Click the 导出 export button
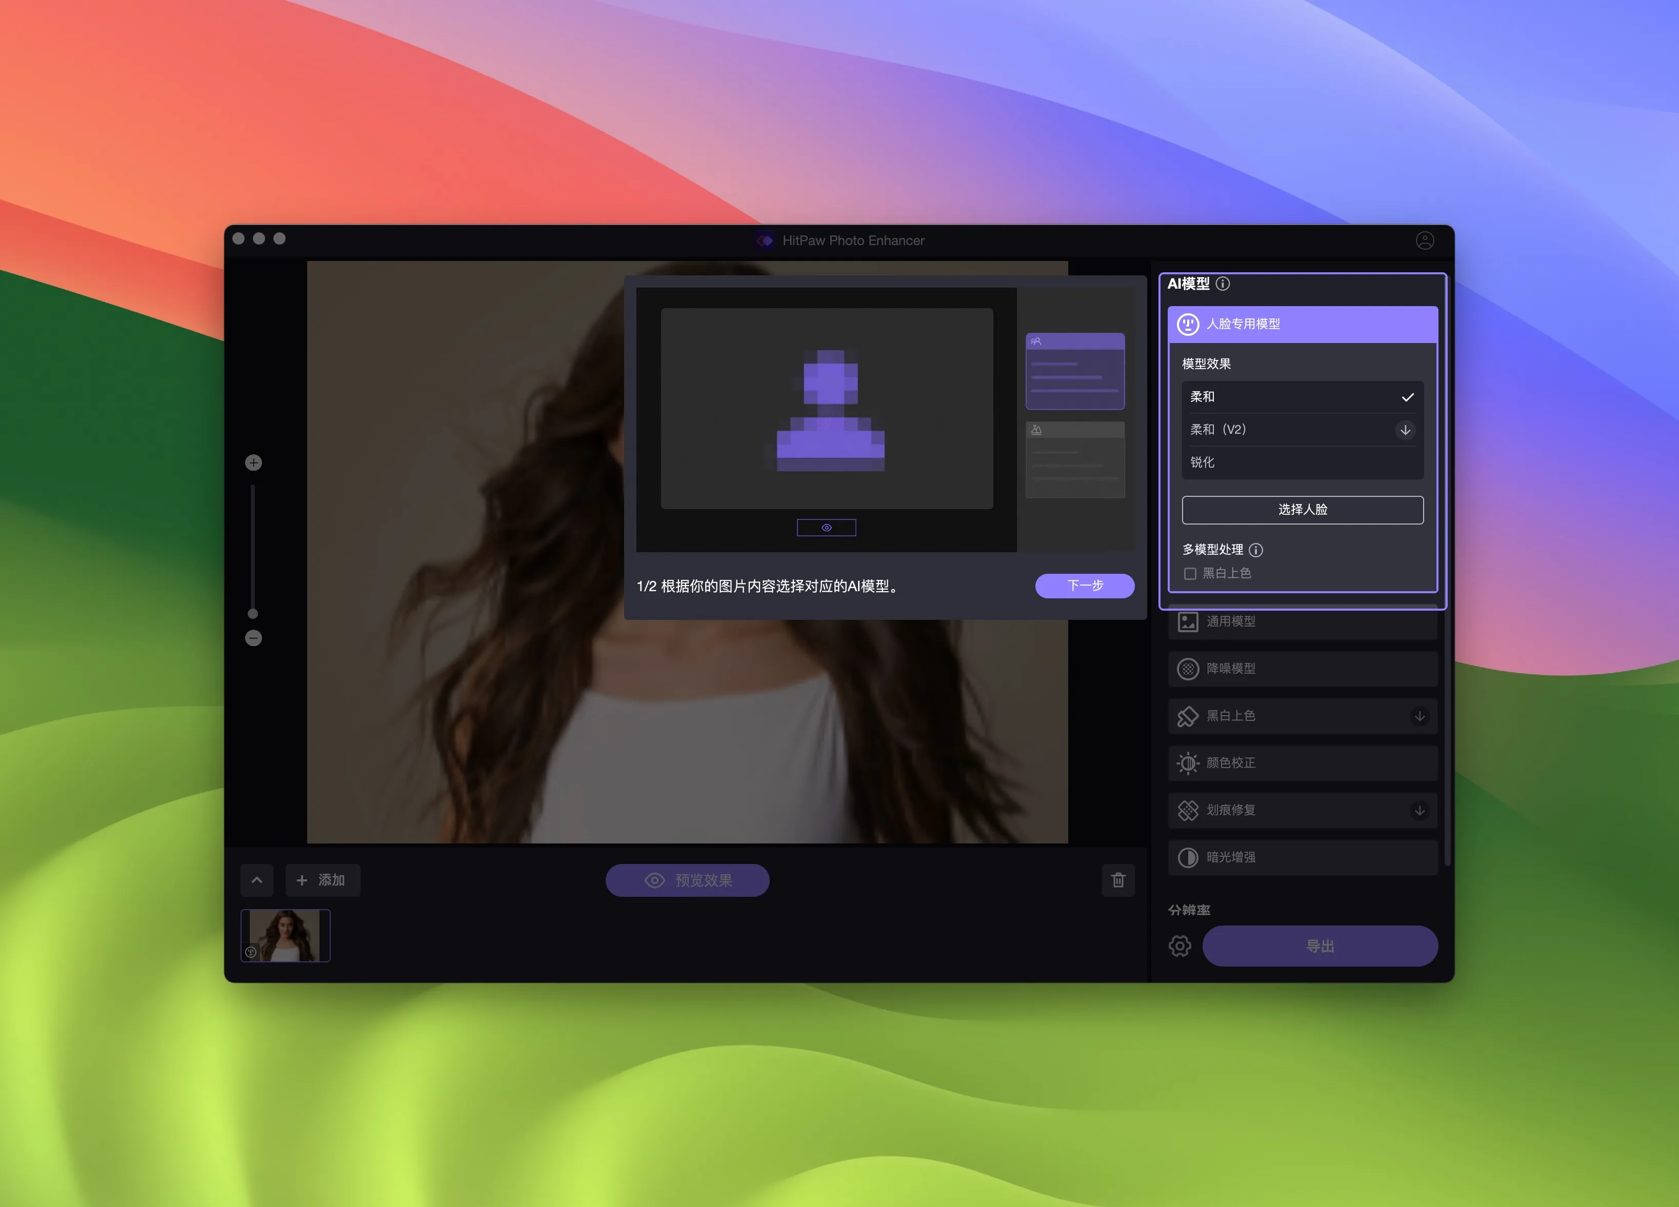This screenshot has height=1207, width=1679. [x=1320, y=946]
